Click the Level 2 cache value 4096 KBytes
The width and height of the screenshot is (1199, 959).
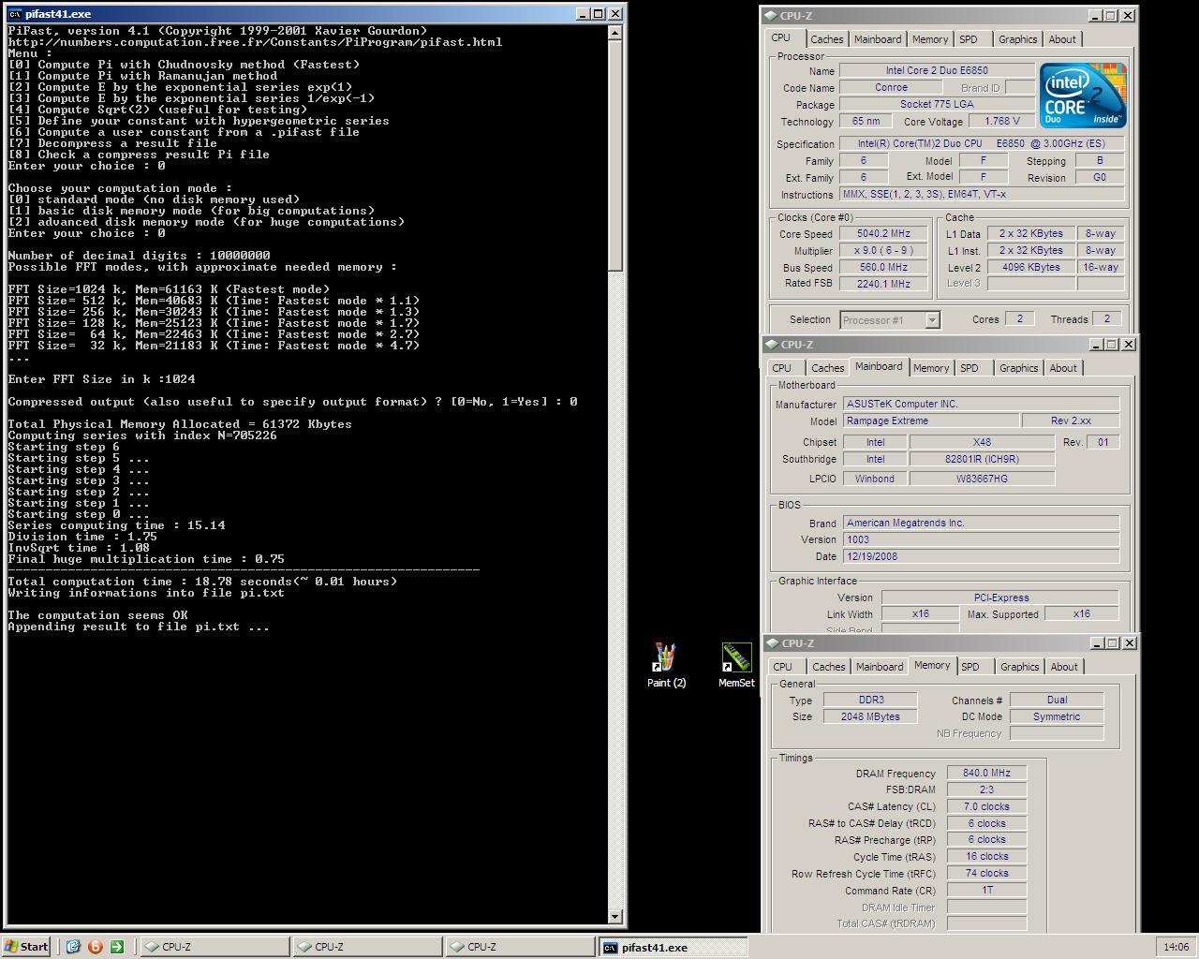tap(1030, 268)
